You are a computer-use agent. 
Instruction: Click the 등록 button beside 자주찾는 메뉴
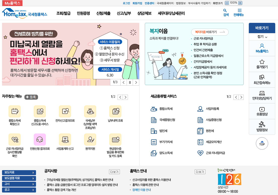click(x=31, y=97)
